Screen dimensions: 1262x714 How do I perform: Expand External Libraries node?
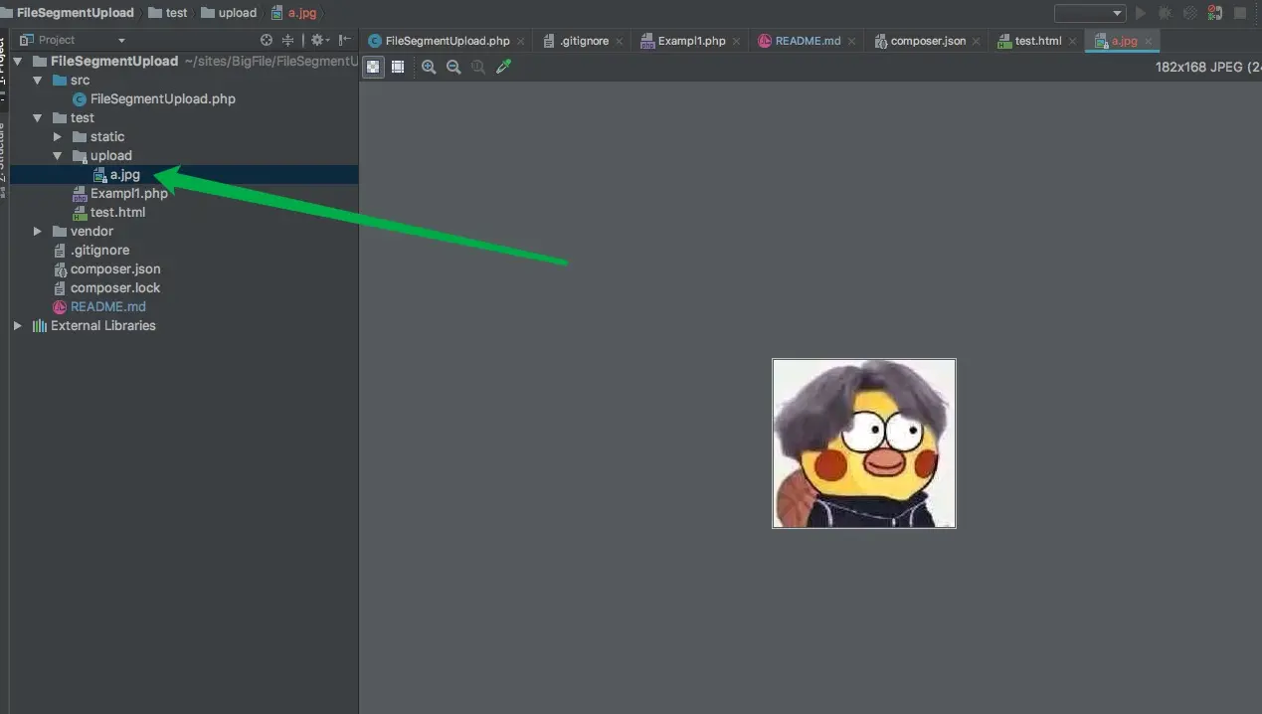click(x=18, y=325)
